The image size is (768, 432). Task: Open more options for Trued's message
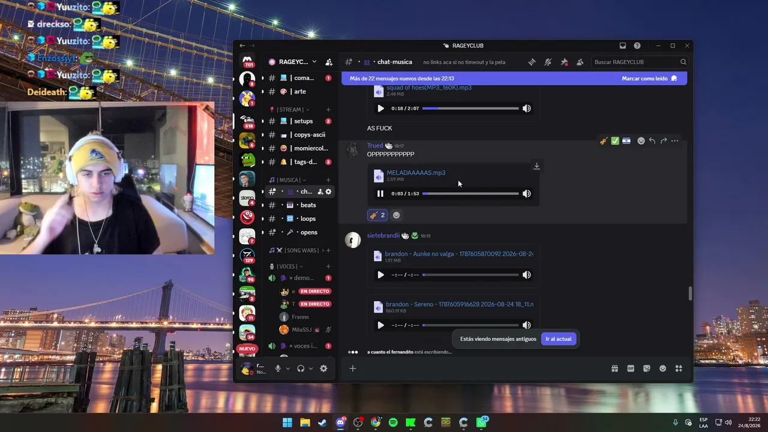click(x=675, y=141)
